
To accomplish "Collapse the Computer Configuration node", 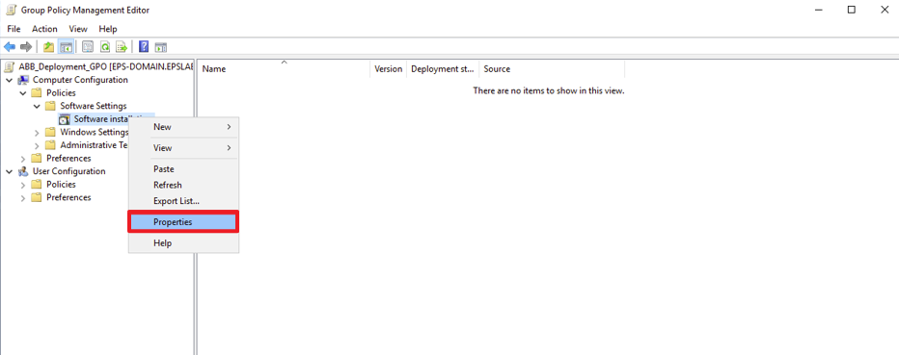I will coord(10,80).
